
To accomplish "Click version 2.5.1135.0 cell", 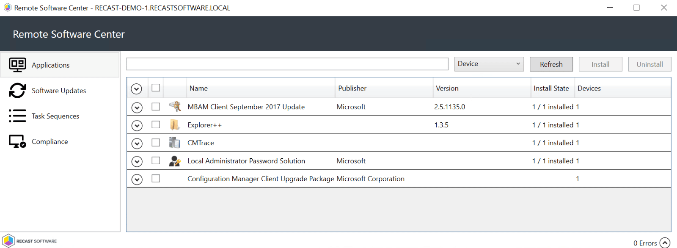I will click(x=449, y=107).
